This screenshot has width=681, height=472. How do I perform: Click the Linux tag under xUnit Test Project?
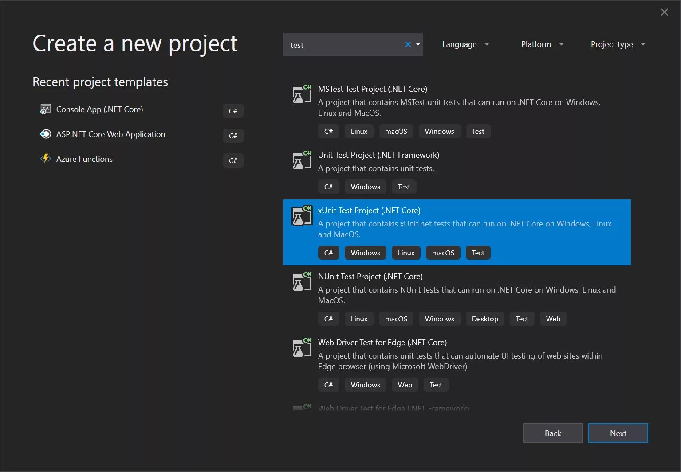click(x=406, y=253)
